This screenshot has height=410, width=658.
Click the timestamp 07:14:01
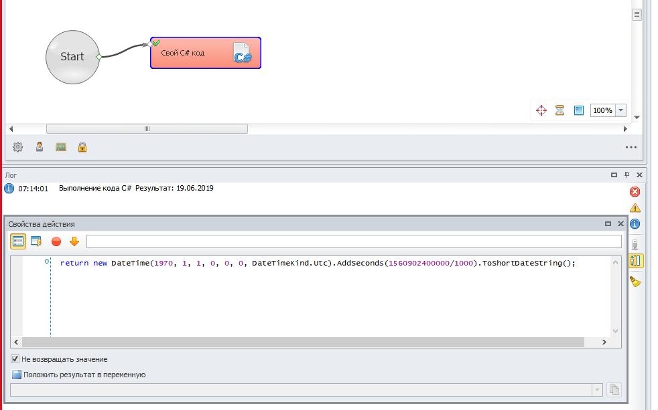pyautogui.click(x=33, y=189)
